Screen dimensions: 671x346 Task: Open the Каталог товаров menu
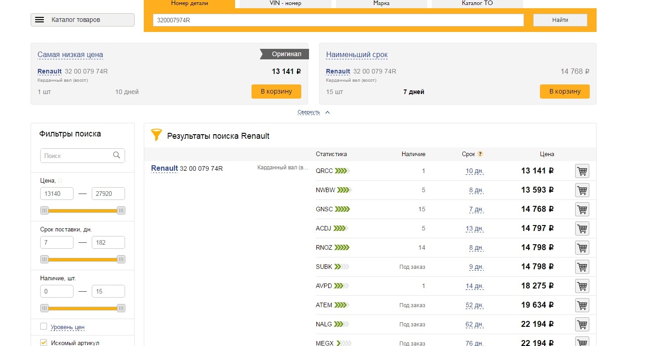pyautogui.click(x=83, y=20)
